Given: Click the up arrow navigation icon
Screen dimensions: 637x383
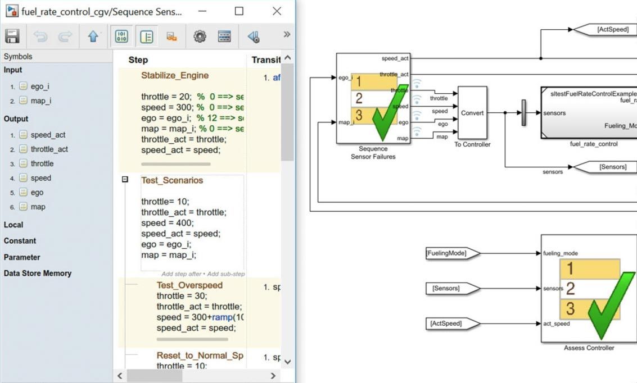Looking at the screenshot, I should click(x=93, y=37).
